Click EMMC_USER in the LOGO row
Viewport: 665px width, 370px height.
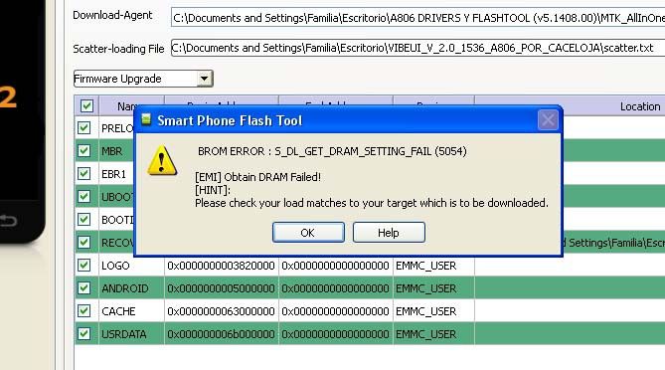tap(426, 266)
